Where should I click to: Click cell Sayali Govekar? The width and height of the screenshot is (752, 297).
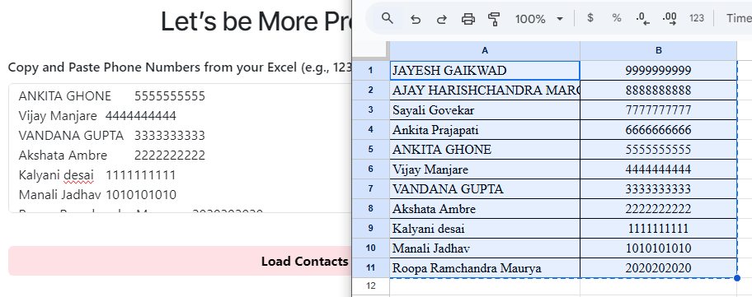(x=485, y=110)
